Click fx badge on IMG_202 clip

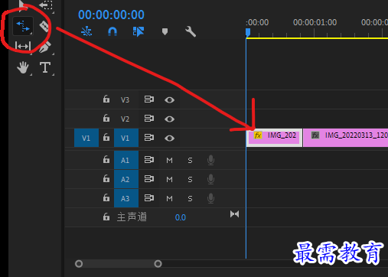(x=258, y=135)
